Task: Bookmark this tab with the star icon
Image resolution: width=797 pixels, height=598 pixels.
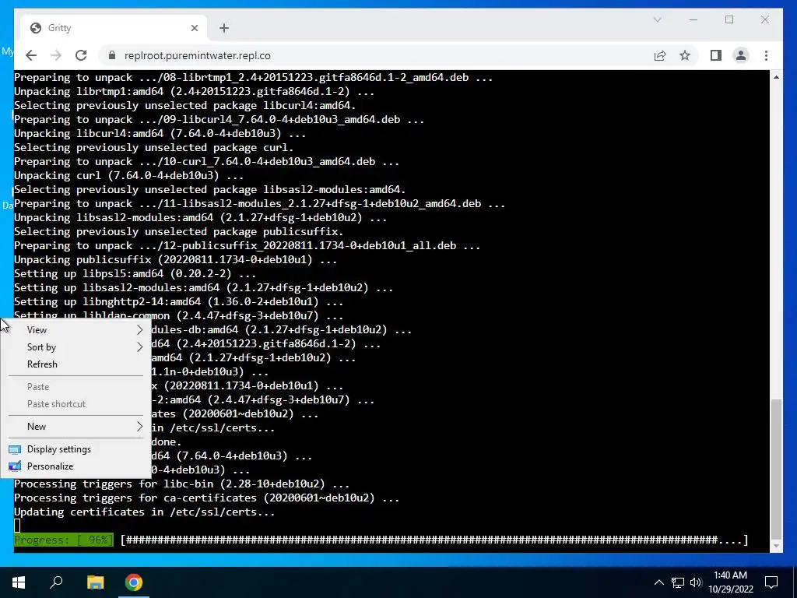Action: pos(685,55)
